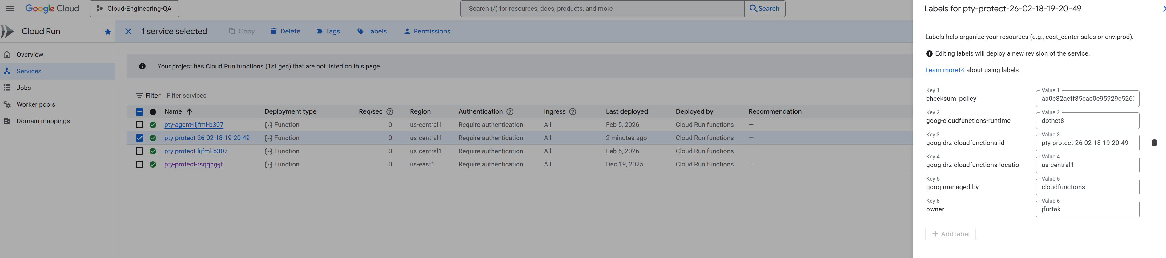Screen dimensions: 1166x258
Task: Click the 'Dec 19, 2025' cell
Action: [x=625, y=164]
